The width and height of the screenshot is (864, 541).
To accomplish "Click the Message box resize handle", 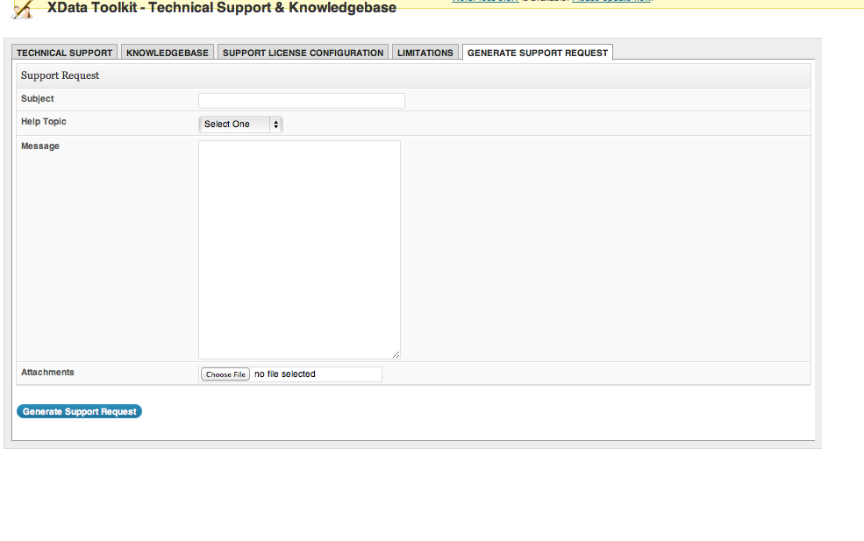I will click(x=396, y=355).
